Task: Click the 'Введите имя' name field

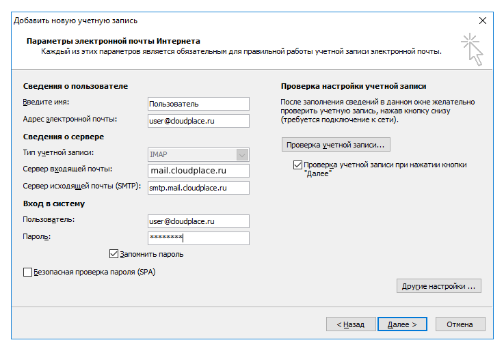Action: (x=198, y=104)
